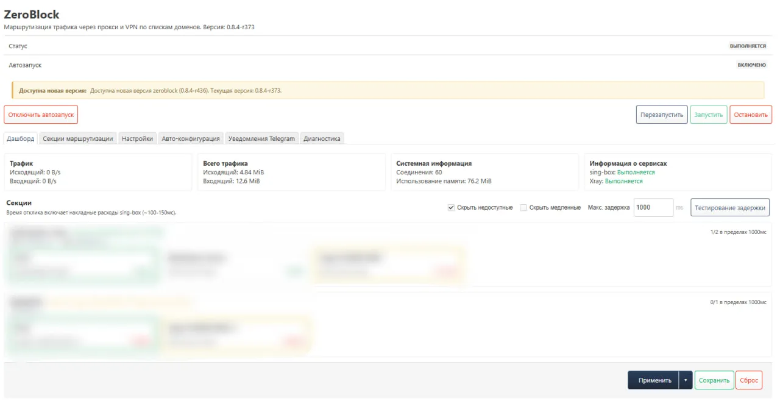This screenshot has width=780, height=401.
Task: Uncheck Скрыть недоступные checkbox
Action: [x=452, y=207]
